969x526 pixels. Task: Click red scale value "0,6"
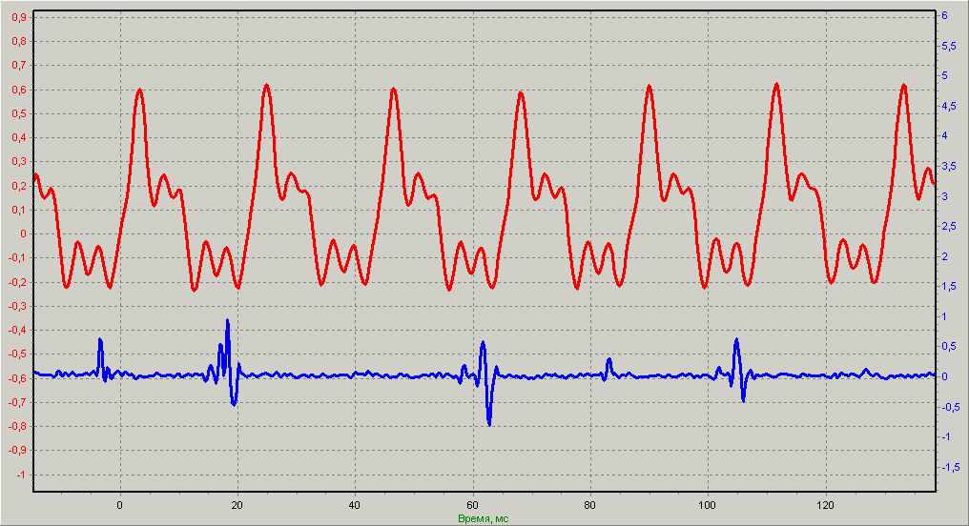coord(20,91)
